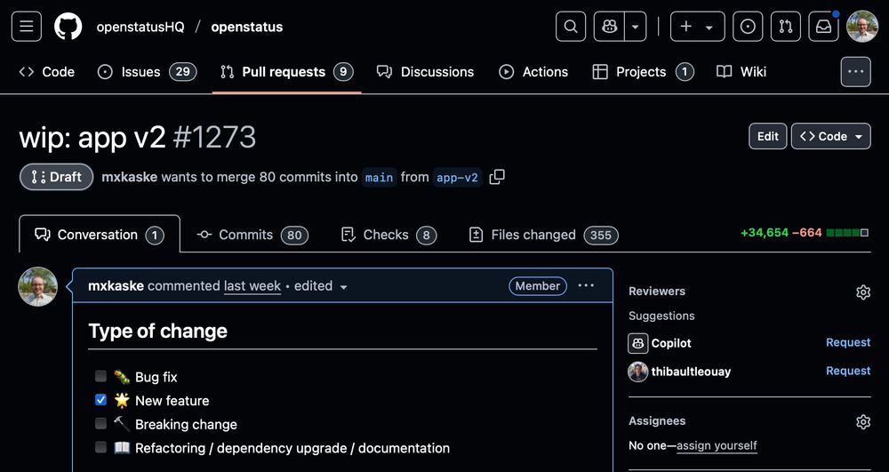Check the Breaking change checkbox

coord(101,423)
